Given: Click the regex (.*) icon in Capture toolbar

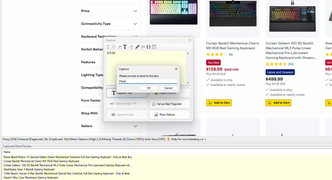Looking at the screenshot, I should pyautogui.click(x=119, y=47).
